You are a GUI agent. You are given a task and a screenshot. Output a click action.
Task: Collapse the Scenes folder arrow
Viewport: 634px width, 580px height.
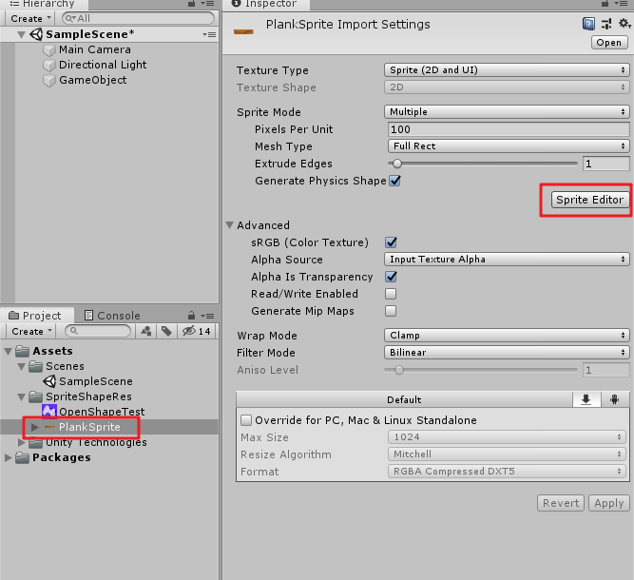pyautogui.click(x=22, y=366)
